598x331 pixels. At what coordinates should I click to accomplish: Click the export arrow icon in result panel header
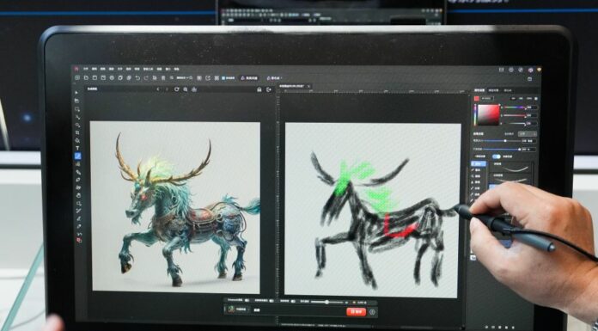(269, 89)
